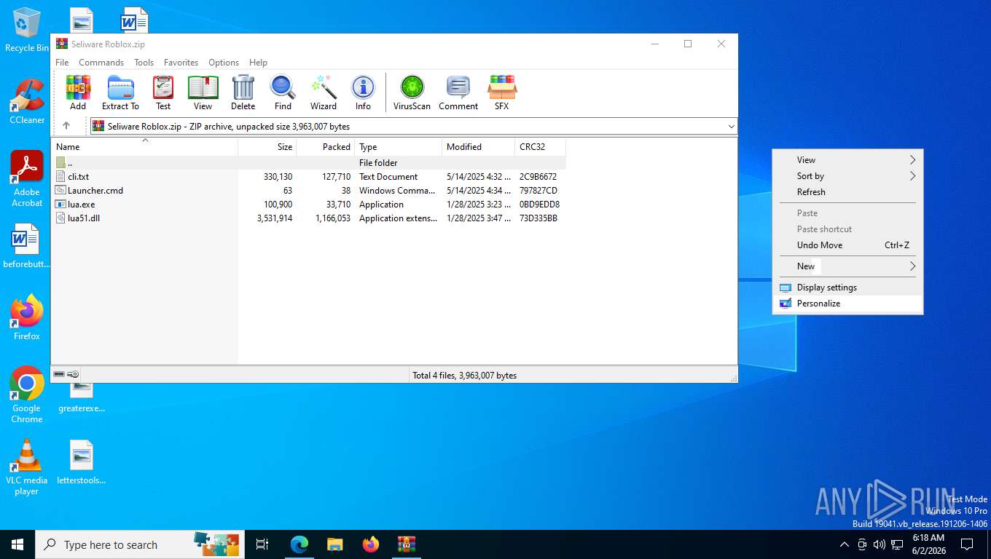Open File Explorer from the taskbar

click(x=334, y=544)
